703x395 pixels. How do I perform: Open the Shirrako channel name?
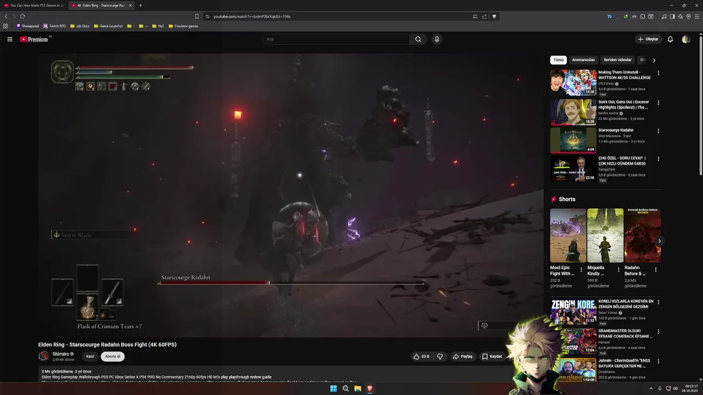tap(60, 354)
